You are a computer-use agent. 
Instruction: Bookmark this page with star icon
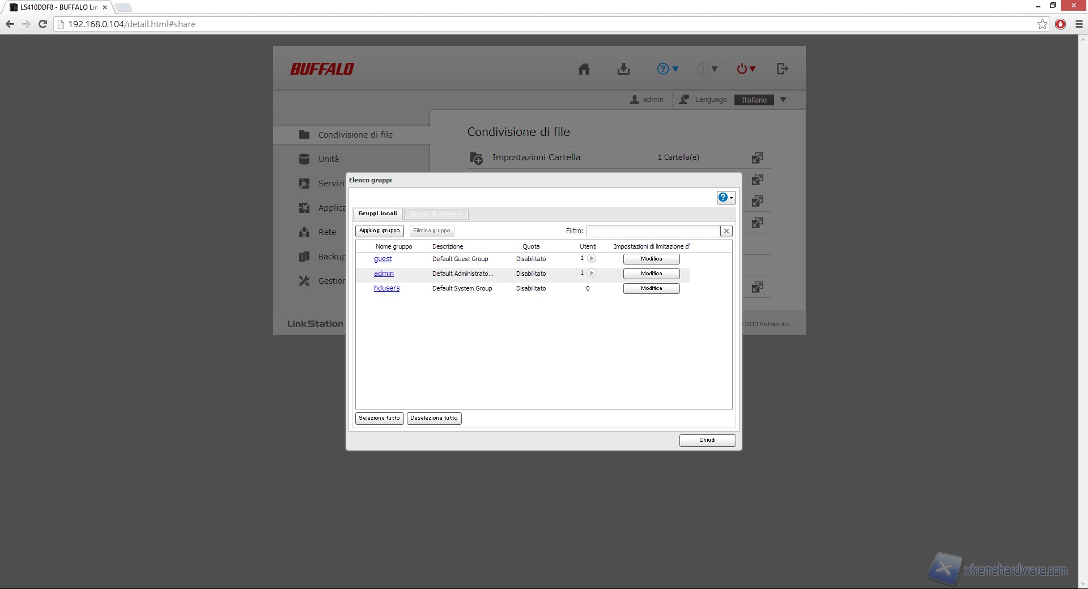pos(1042,24)
